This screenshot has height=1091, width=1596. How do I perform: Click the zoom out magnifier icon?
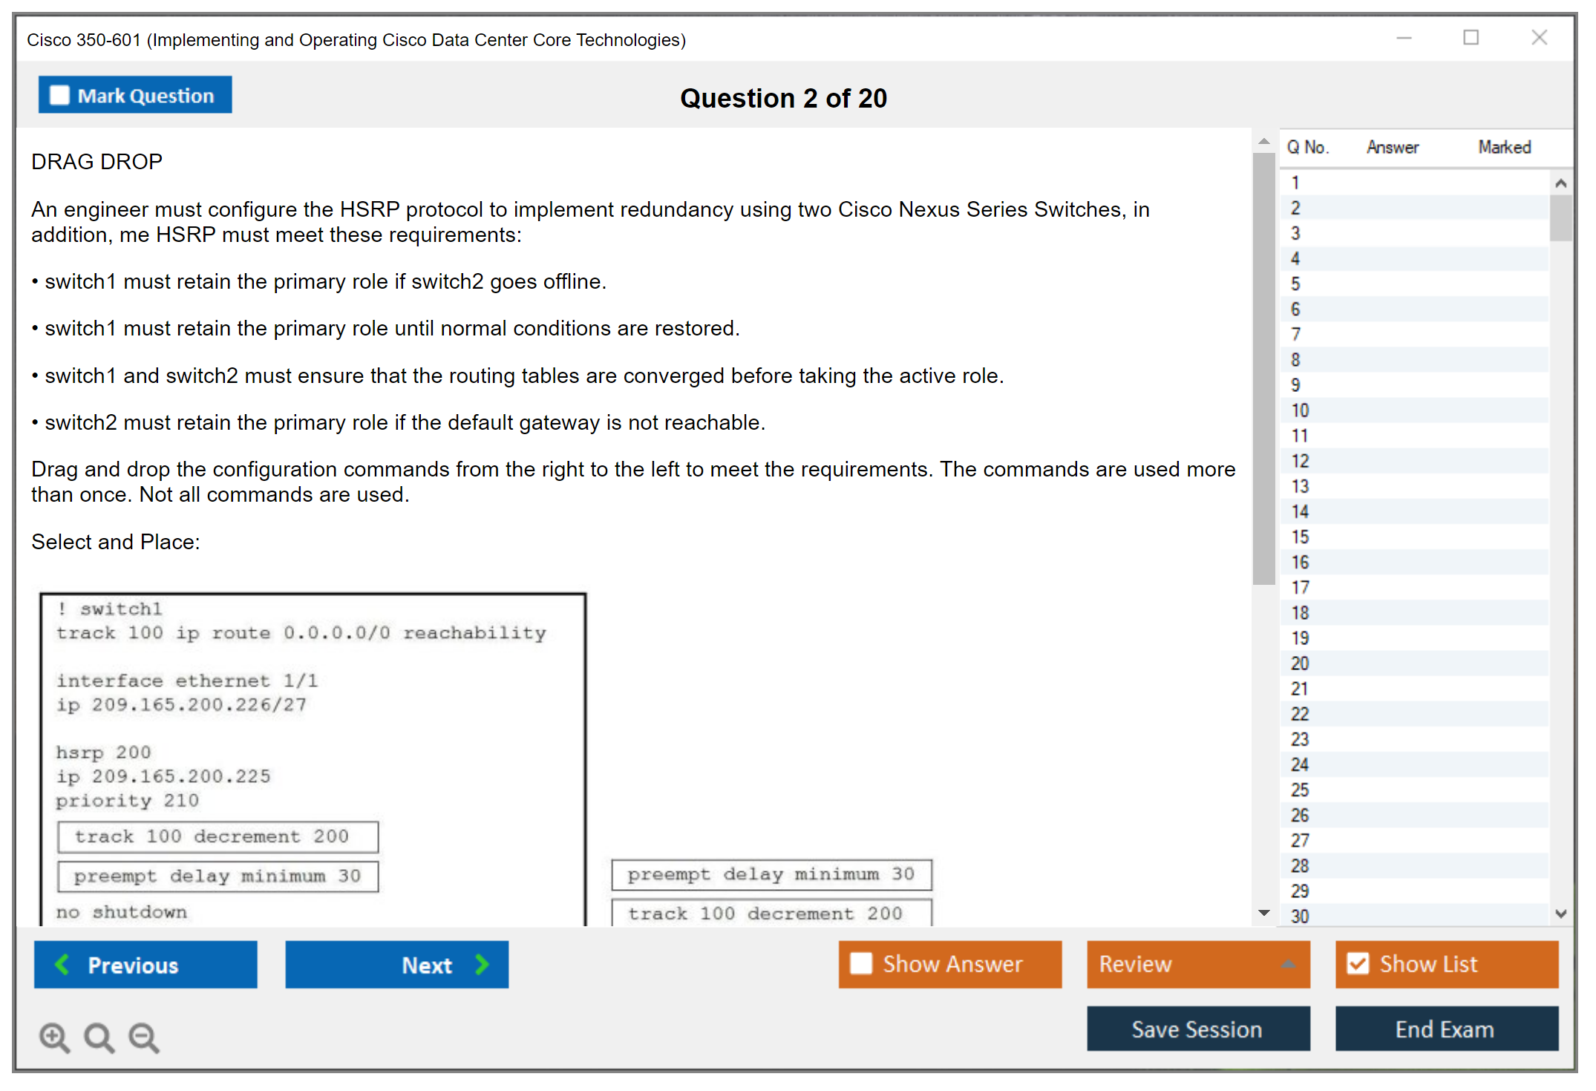tap(144, 1037)
